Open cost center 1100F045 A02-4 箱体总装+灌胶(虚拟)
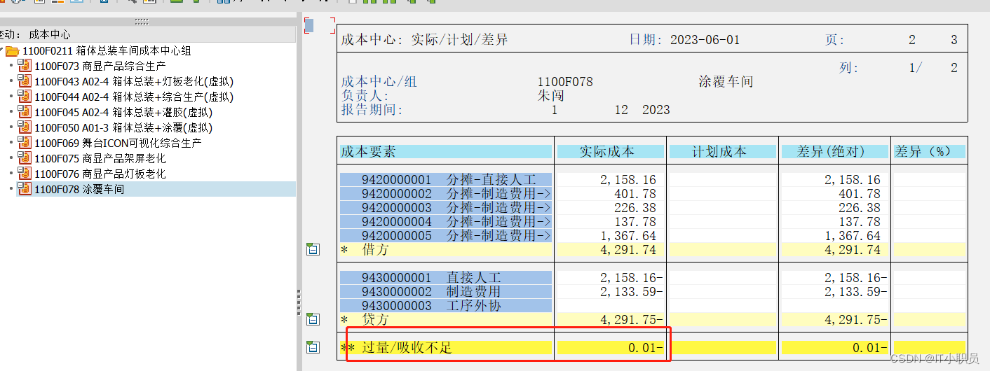The height and width of the screenshot is (371, 990). click(x=123, y=113)
